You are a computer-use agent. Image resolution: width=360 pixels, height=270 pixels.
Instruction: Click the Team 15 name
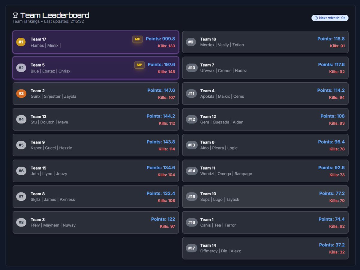click(x=38, y=168)
